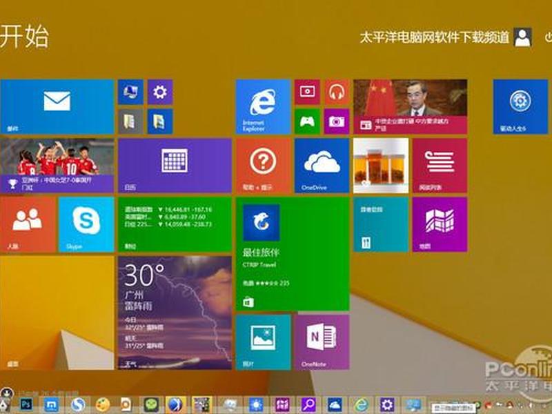Open the Maps app taskbar icon

(282, 405)
